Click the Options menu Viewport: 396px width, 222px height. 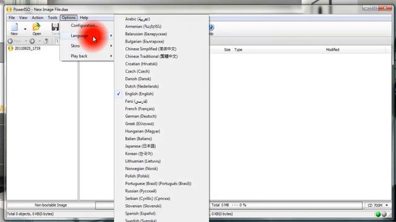(69, 18)
